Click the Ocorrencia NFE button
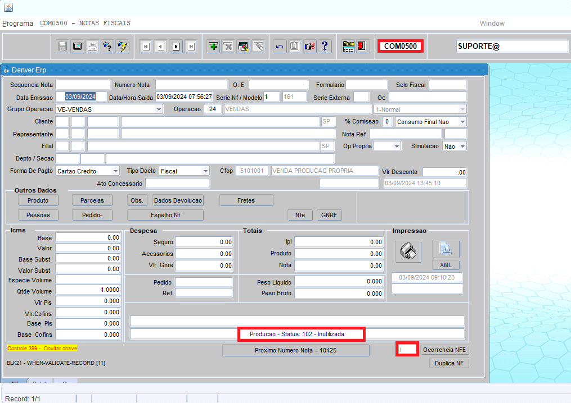 tap(444, 350)
